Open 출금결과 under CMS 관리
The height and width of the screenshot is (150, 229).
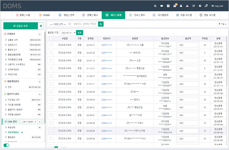pyautogui.click(x=11, y=137)
